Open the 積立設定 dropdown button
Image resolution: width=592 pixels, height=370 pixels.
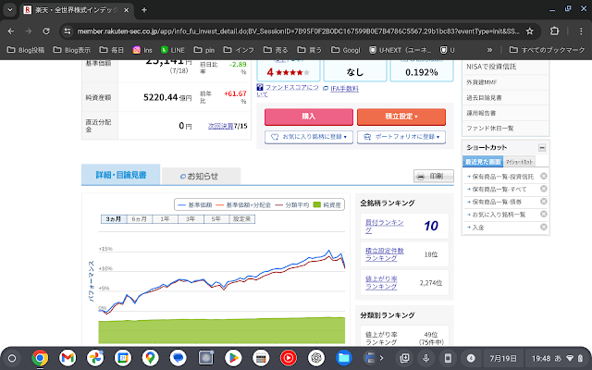pyautogui.click(x=401, y=117)
